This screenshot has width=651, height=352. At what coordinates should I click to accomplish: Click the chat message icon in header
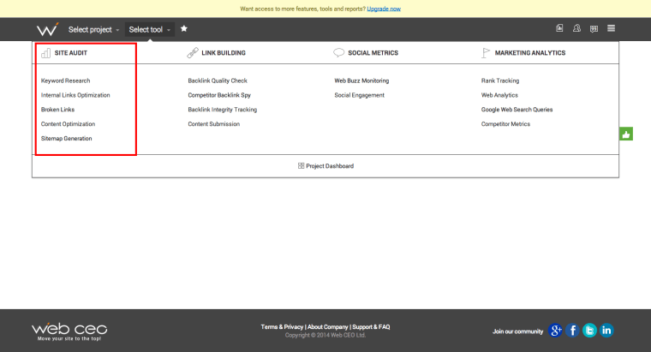click(594, 28)
